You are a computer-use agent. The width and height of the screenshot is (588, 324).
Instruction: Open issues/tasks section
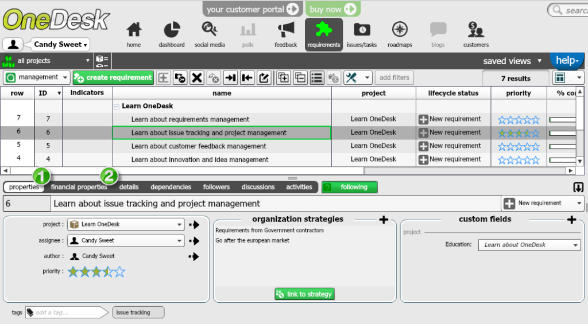pyautogui.click(x=362, y=35)
